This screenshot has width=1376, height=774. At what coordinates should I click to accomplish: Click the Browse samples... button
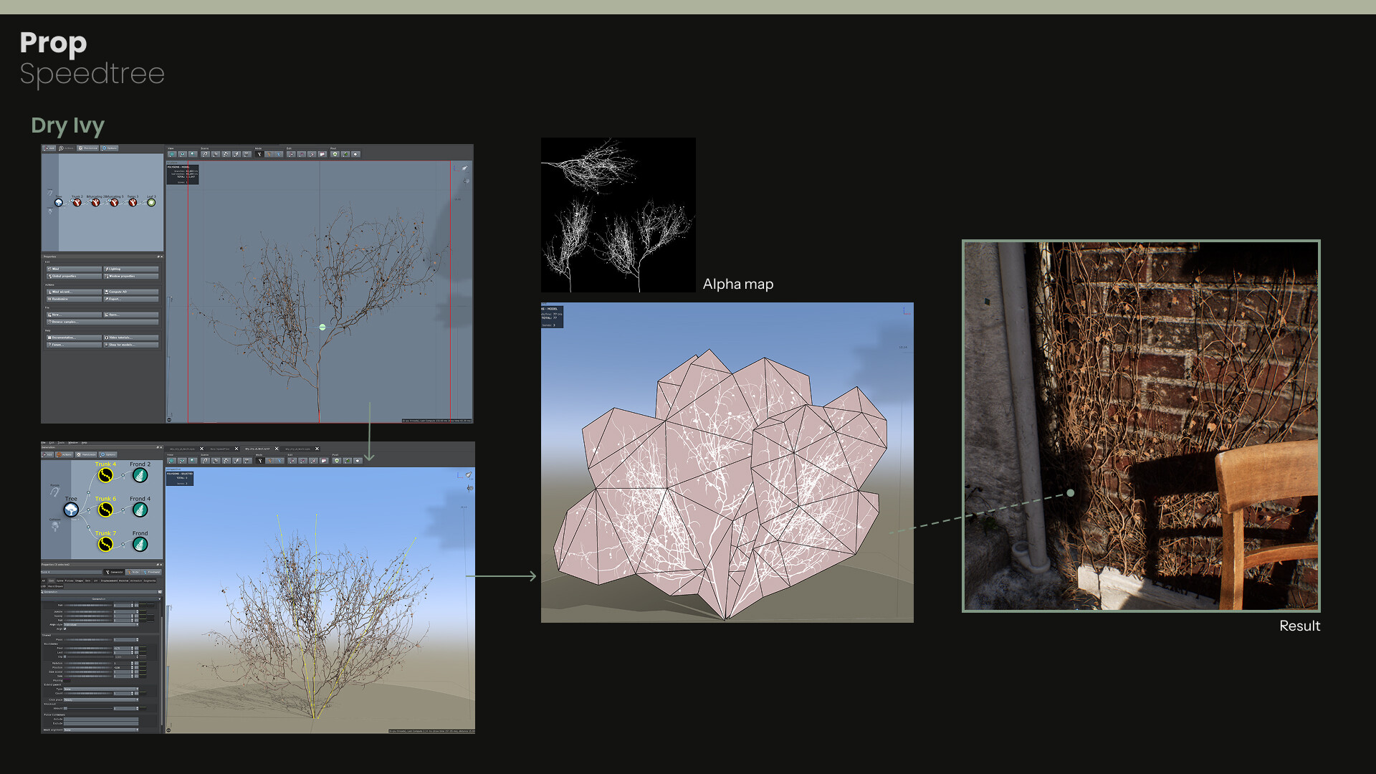(x=102, y=322)
